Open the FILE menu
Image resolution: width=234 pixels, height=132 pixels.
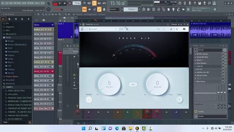(3, 3)
